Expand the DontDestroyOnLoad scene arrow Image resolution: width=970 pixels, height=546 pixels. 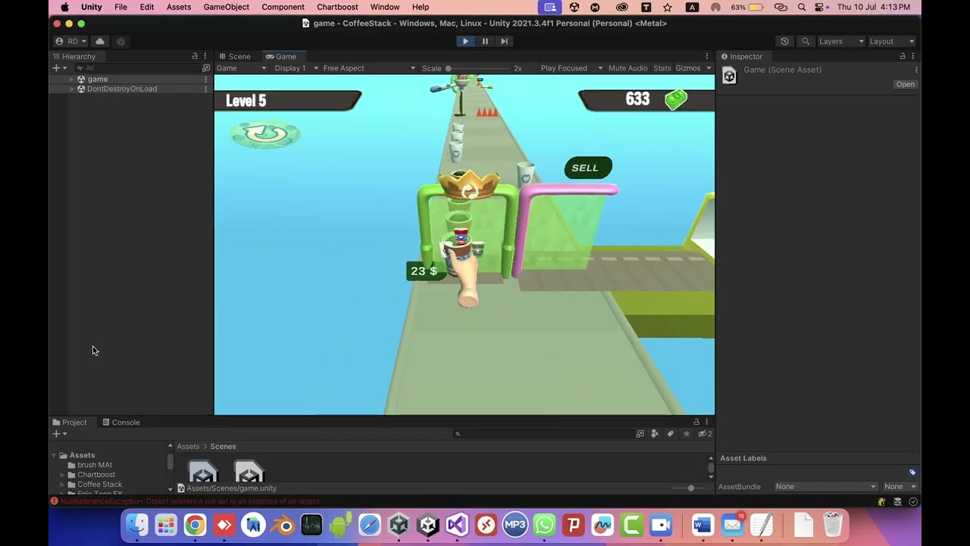coord(72,89)
